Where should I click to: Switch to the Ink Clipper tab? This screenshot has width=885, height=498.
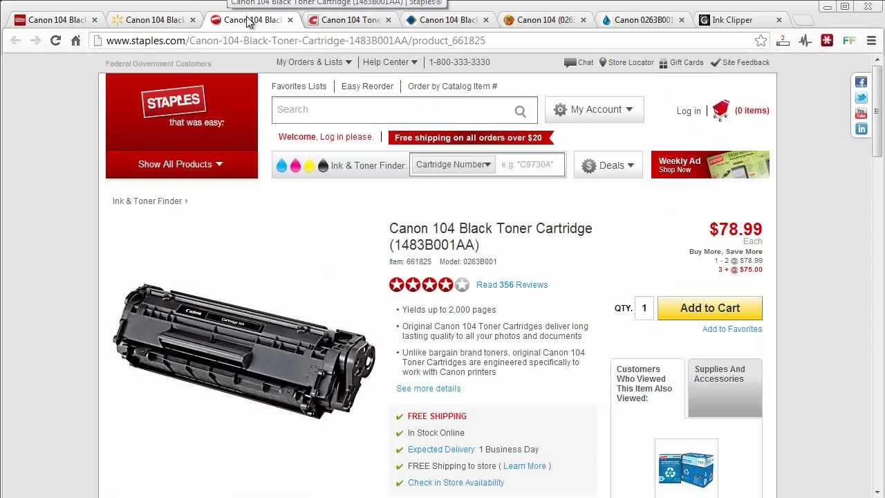pos(739,20)
